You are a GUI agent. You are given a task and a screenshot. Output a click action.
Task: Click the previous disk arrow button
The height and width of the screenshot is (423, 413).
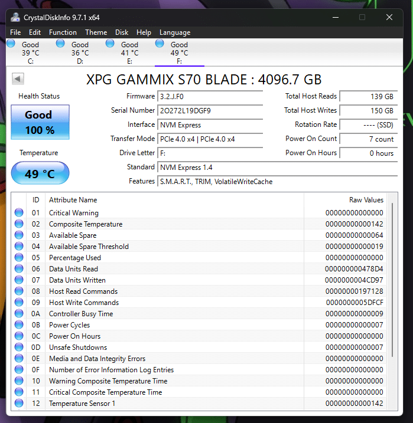[18, 78]
